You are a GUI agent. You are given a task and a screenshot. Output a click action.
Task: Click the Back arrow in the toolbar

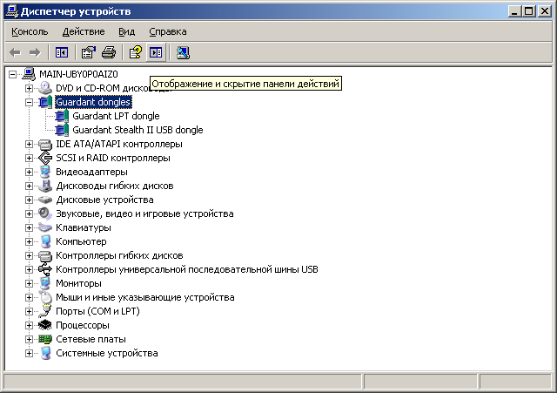(x=16, y=53)
